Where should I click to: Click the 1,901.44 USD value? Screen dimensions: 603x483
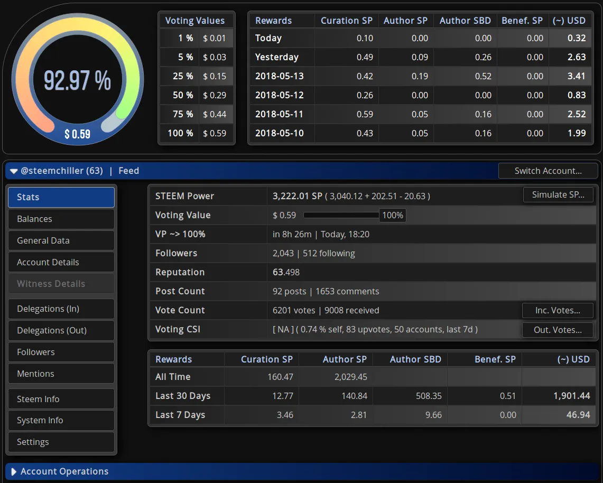click(571, 396)
